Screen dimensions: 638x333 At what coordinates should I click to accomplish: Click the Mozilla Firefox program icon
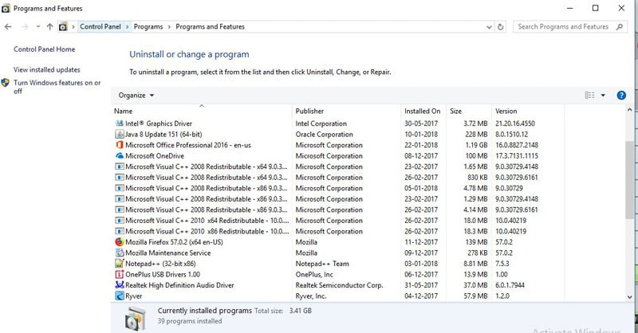(119, 242)
